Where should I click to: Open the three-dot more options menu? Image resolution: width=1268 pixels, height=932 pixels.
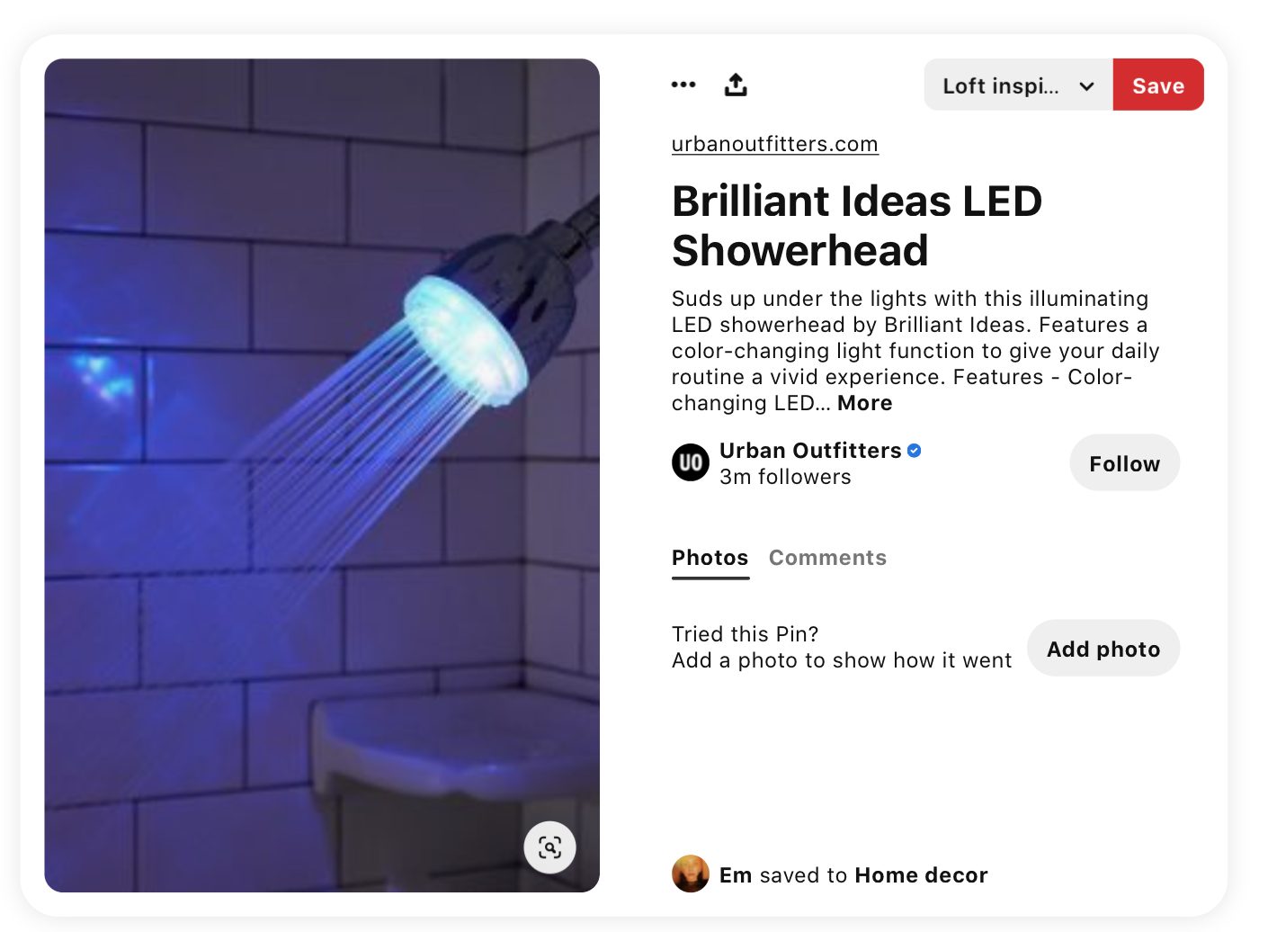683,85
